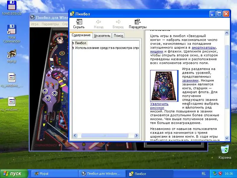Click the Вперед forward arrow button

click(118, 24)
